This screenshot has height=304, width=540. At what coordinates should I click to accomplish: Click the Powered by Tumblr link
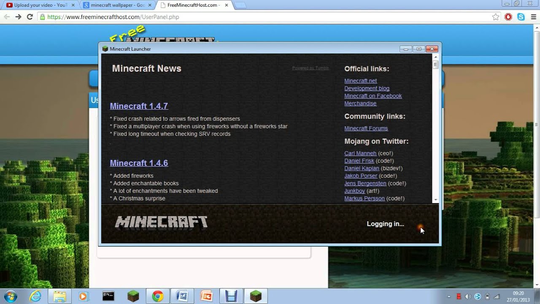pos(310,68)
